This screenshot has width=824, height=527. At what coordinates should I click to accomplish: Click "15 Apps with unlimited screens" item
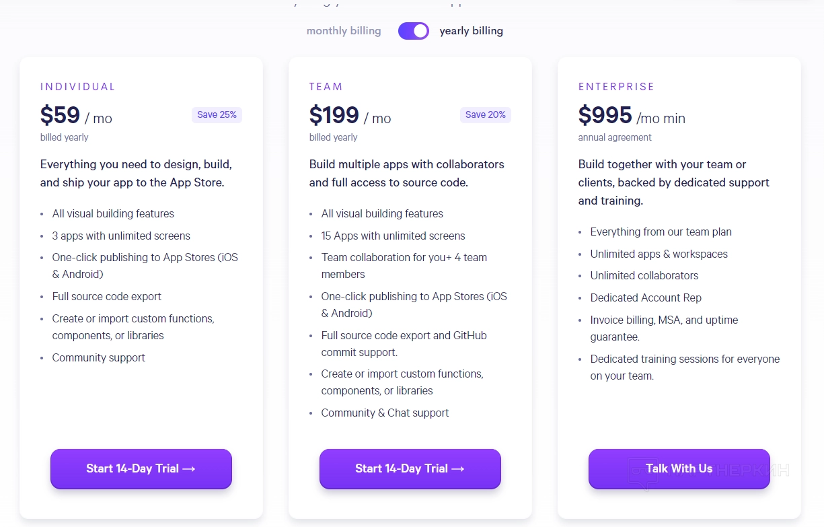click(393, 236)
